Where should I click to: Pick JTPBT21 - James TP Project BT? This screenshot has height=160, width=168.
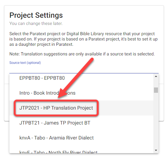tap(81, 123)
